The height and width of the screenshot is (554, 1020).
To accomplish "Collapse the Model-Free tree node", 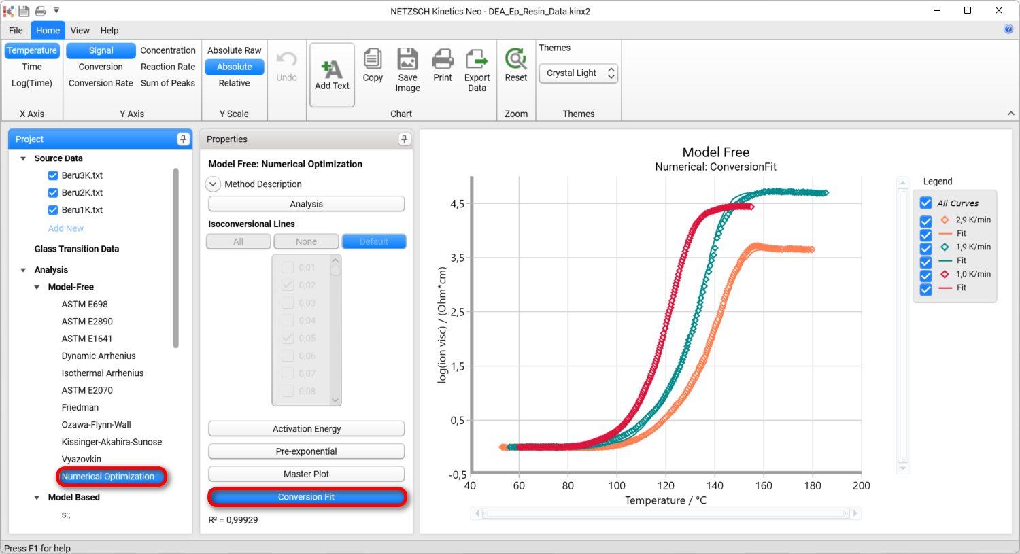I will click(x=37, y=288).
